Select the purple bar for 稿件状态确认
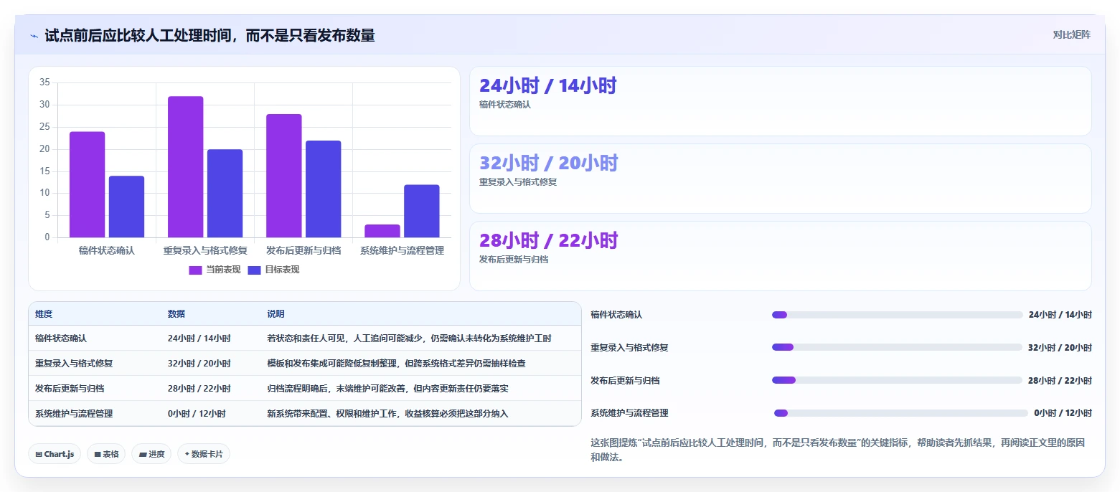Screen dimensions: 1120x492 88,184
